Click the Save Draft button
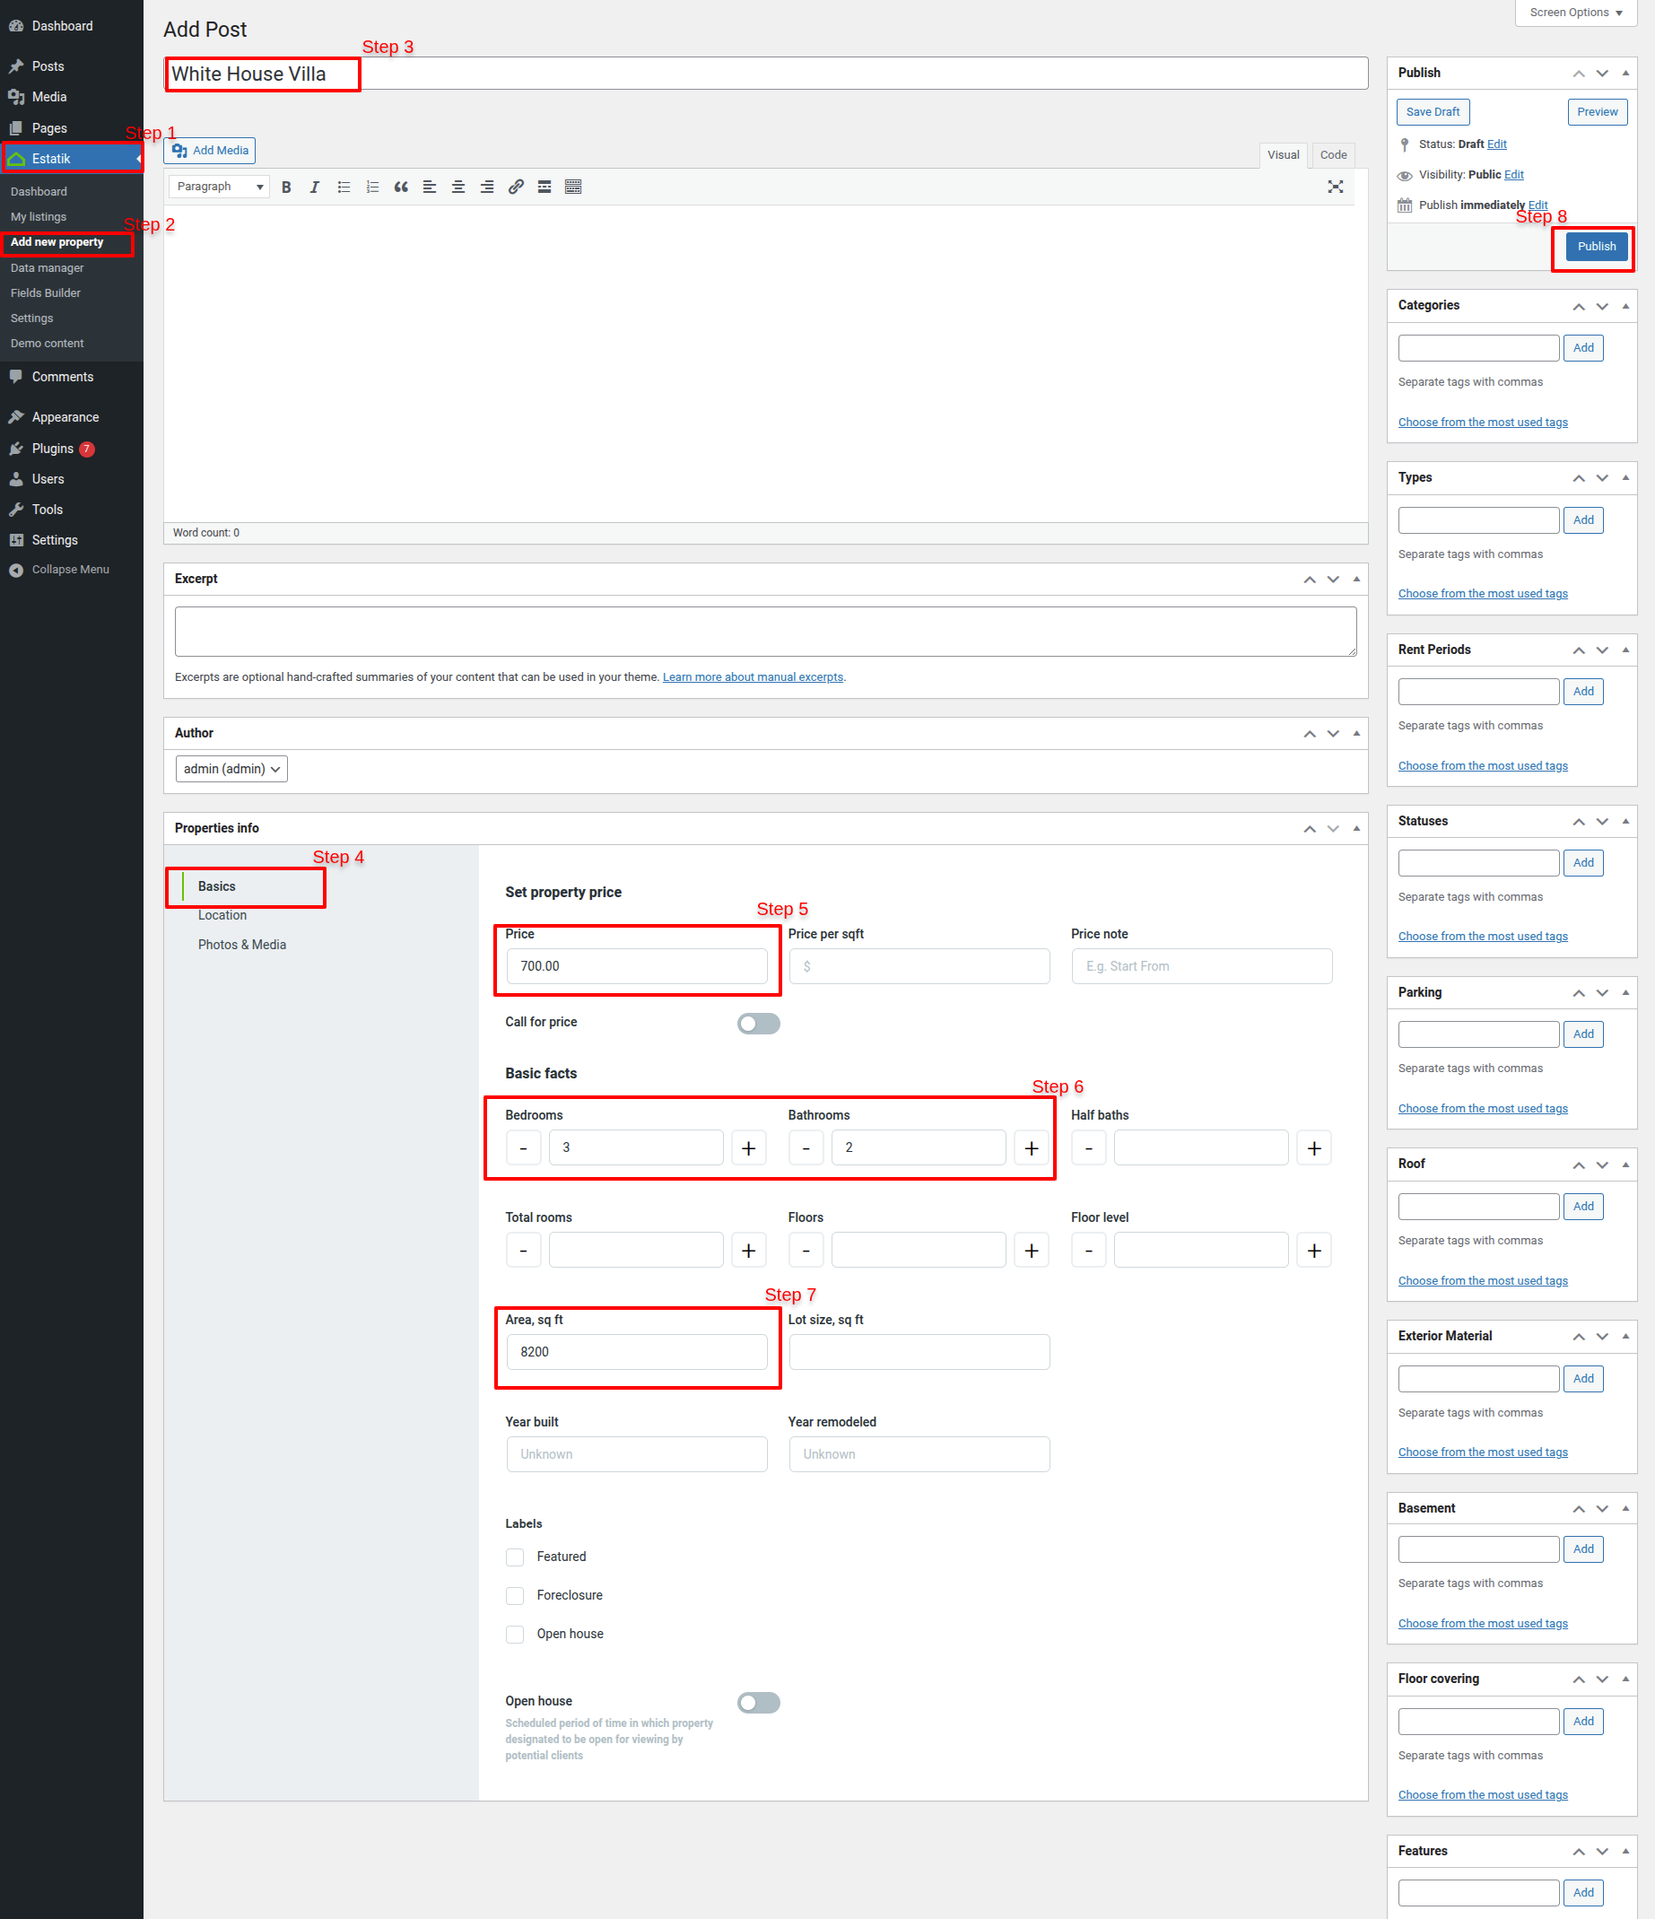This screenshot has width=1655, height=1919. coord(1432,112)
